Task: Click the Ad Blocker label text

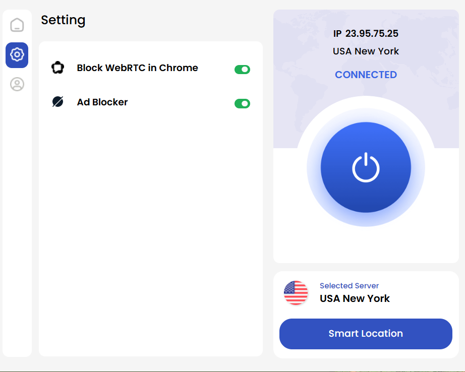Action: coord(102,102)
